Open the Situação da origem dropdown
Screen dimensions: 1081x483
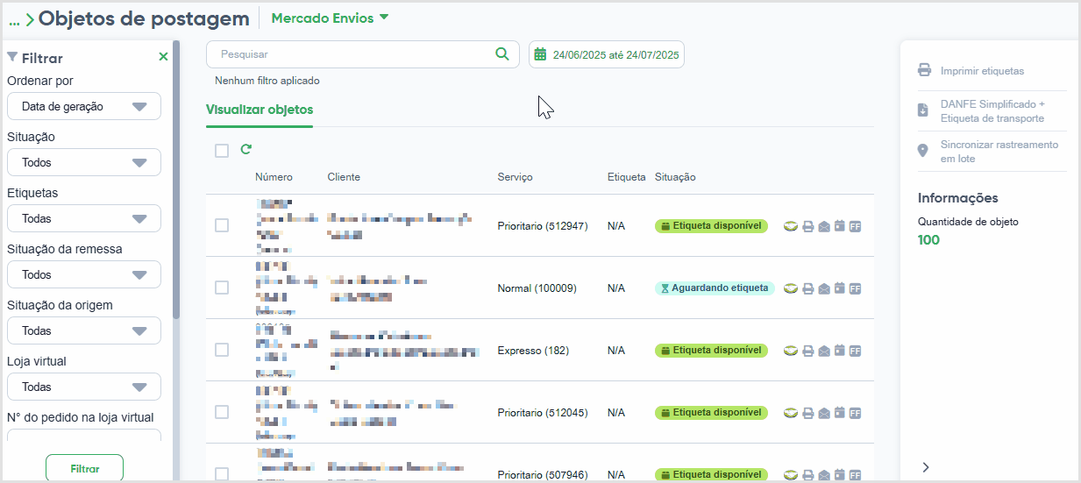click(84, 330)
